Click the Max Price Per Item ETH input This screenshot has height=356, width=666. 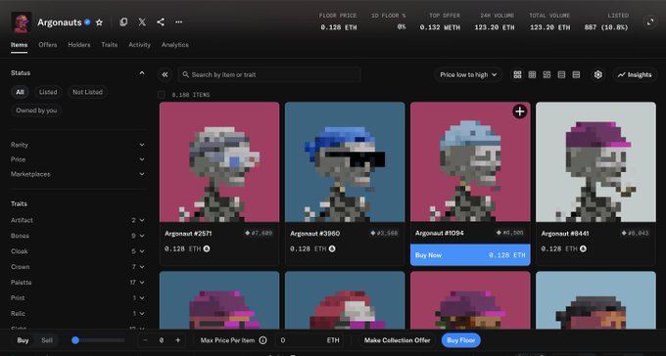309,340
